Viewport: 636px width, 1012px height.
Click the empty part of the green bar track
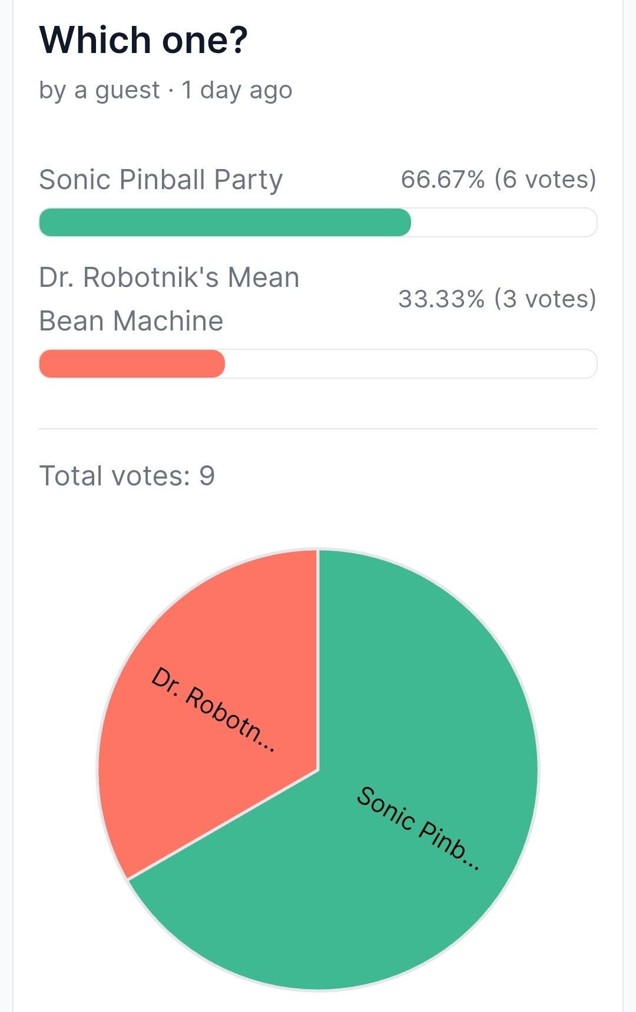click(x=504, y=222)
